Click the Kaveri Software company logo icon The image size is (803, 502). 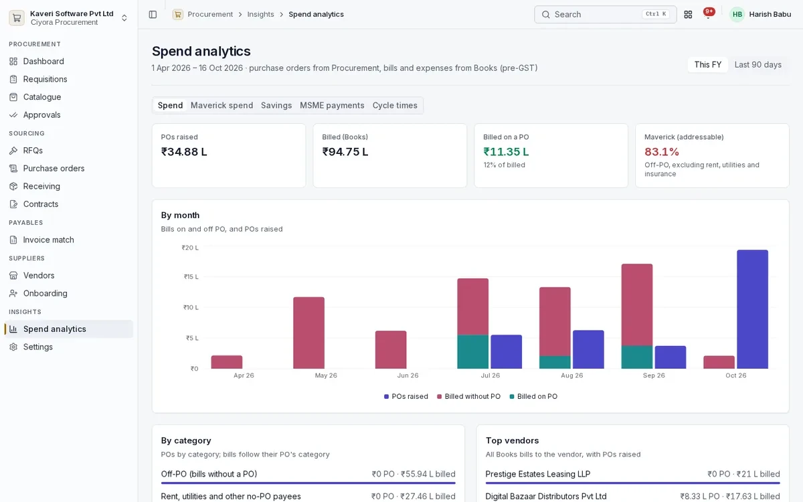pyautogui.click(x=17, y=18)
